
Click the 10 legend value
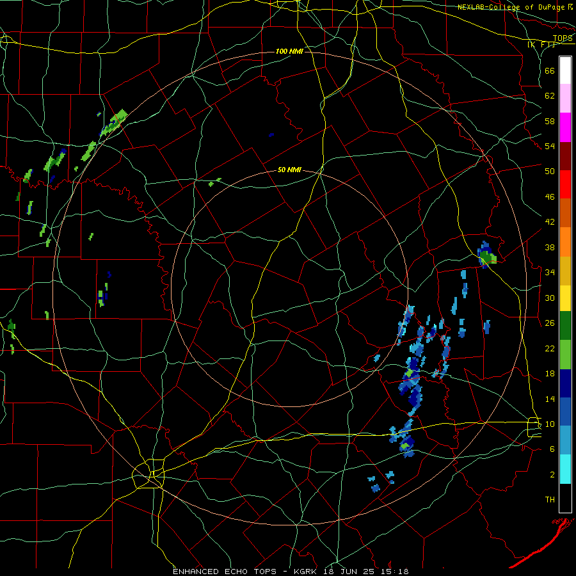[550, 424]
